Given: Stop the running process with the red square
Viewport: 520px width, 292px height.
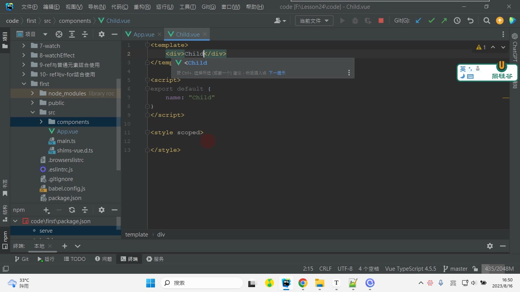Looking at the screenshot, I should click(x=381, y=21).
